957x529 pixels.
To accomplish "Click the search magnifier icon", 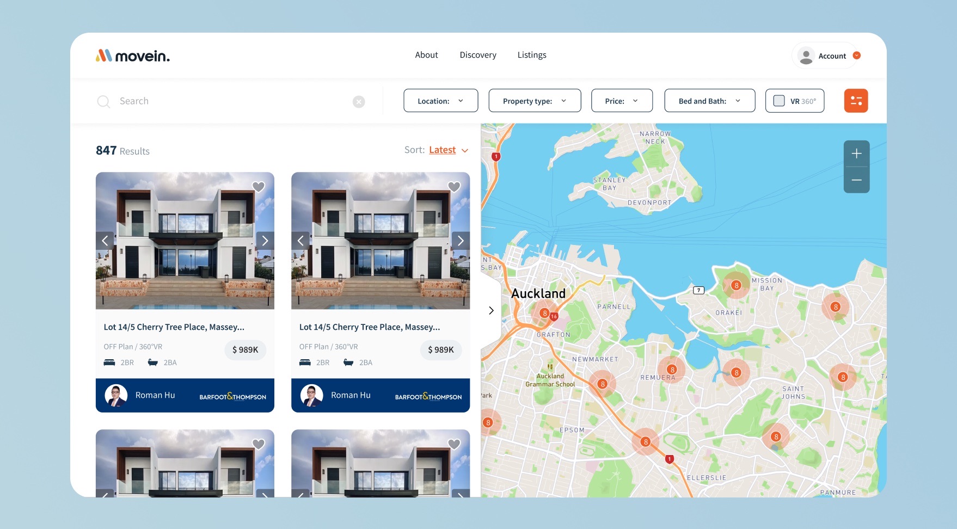I will pyautogui.click(x=103, y=101).
